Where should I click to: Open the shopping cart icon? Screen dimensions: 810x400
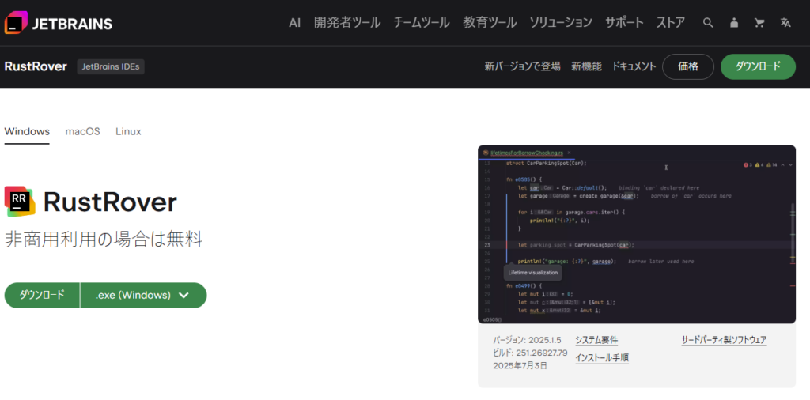[759, 23]
